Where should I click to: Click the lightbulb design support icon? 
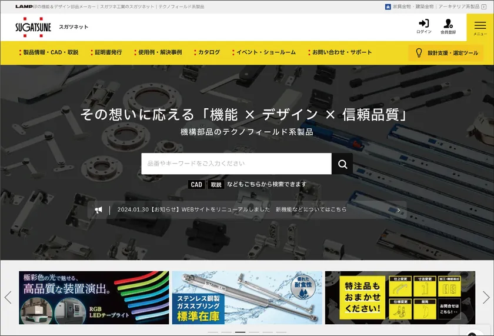(419, 52)
